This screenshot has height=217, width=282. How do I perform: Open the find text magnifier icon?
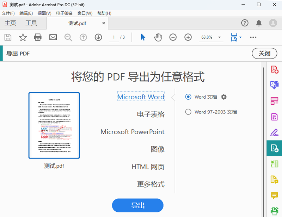click(x=68, y=37)
